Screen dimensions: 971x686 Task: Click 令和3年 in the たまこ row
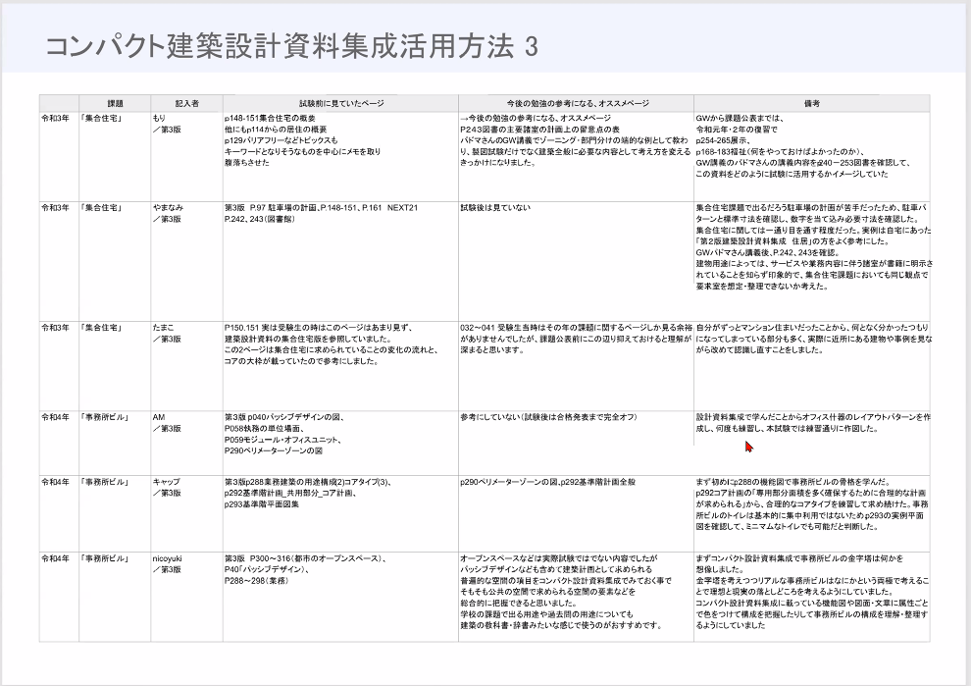[55, 327]
